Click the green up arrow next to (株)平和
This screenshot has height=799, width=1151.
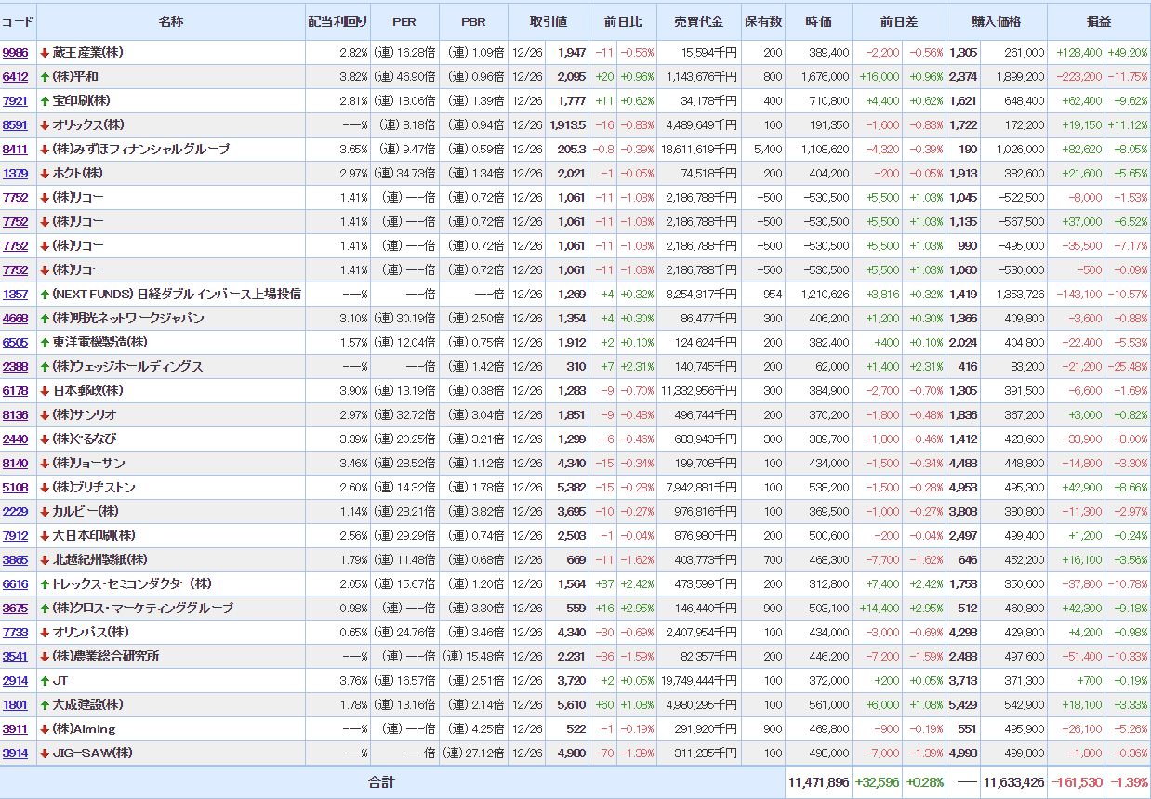[45, 77]
